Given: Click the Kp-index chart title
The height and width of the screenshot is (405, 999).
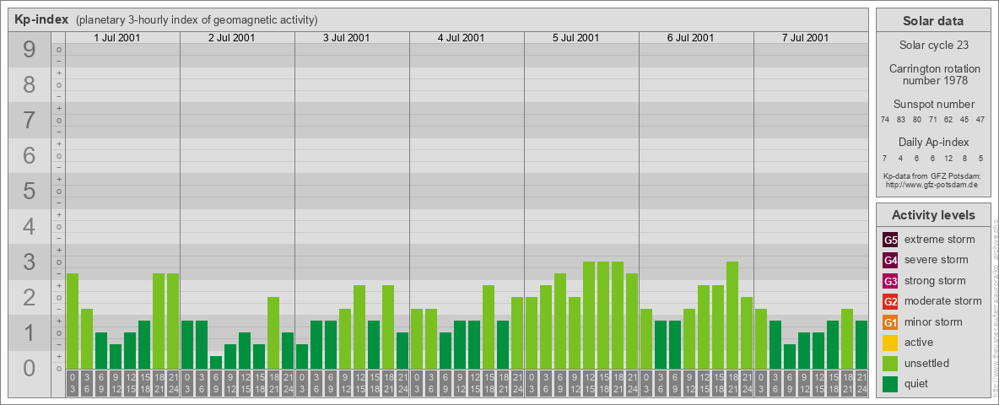Looking at the screenshot, I should pyautogui.click(x=41, y=19).
